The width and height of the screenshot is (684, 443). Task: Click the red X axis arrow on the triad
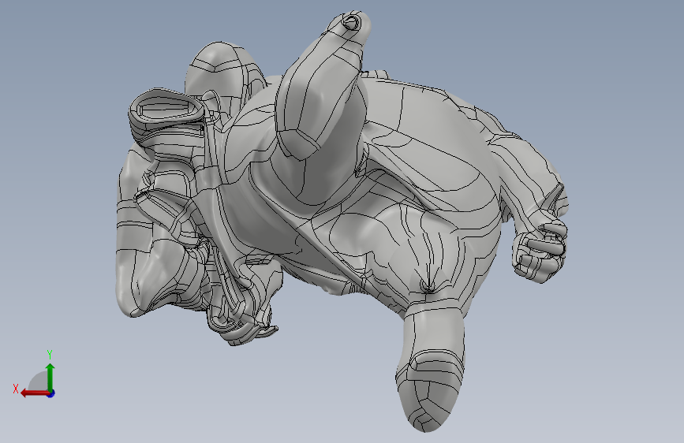coord(35,393)
